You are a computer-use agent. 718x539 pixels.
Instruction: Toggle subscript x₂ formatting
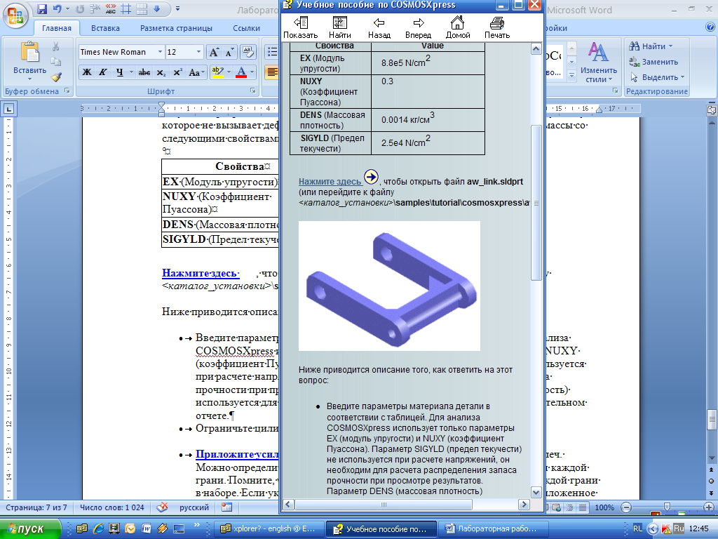[161, 72]
